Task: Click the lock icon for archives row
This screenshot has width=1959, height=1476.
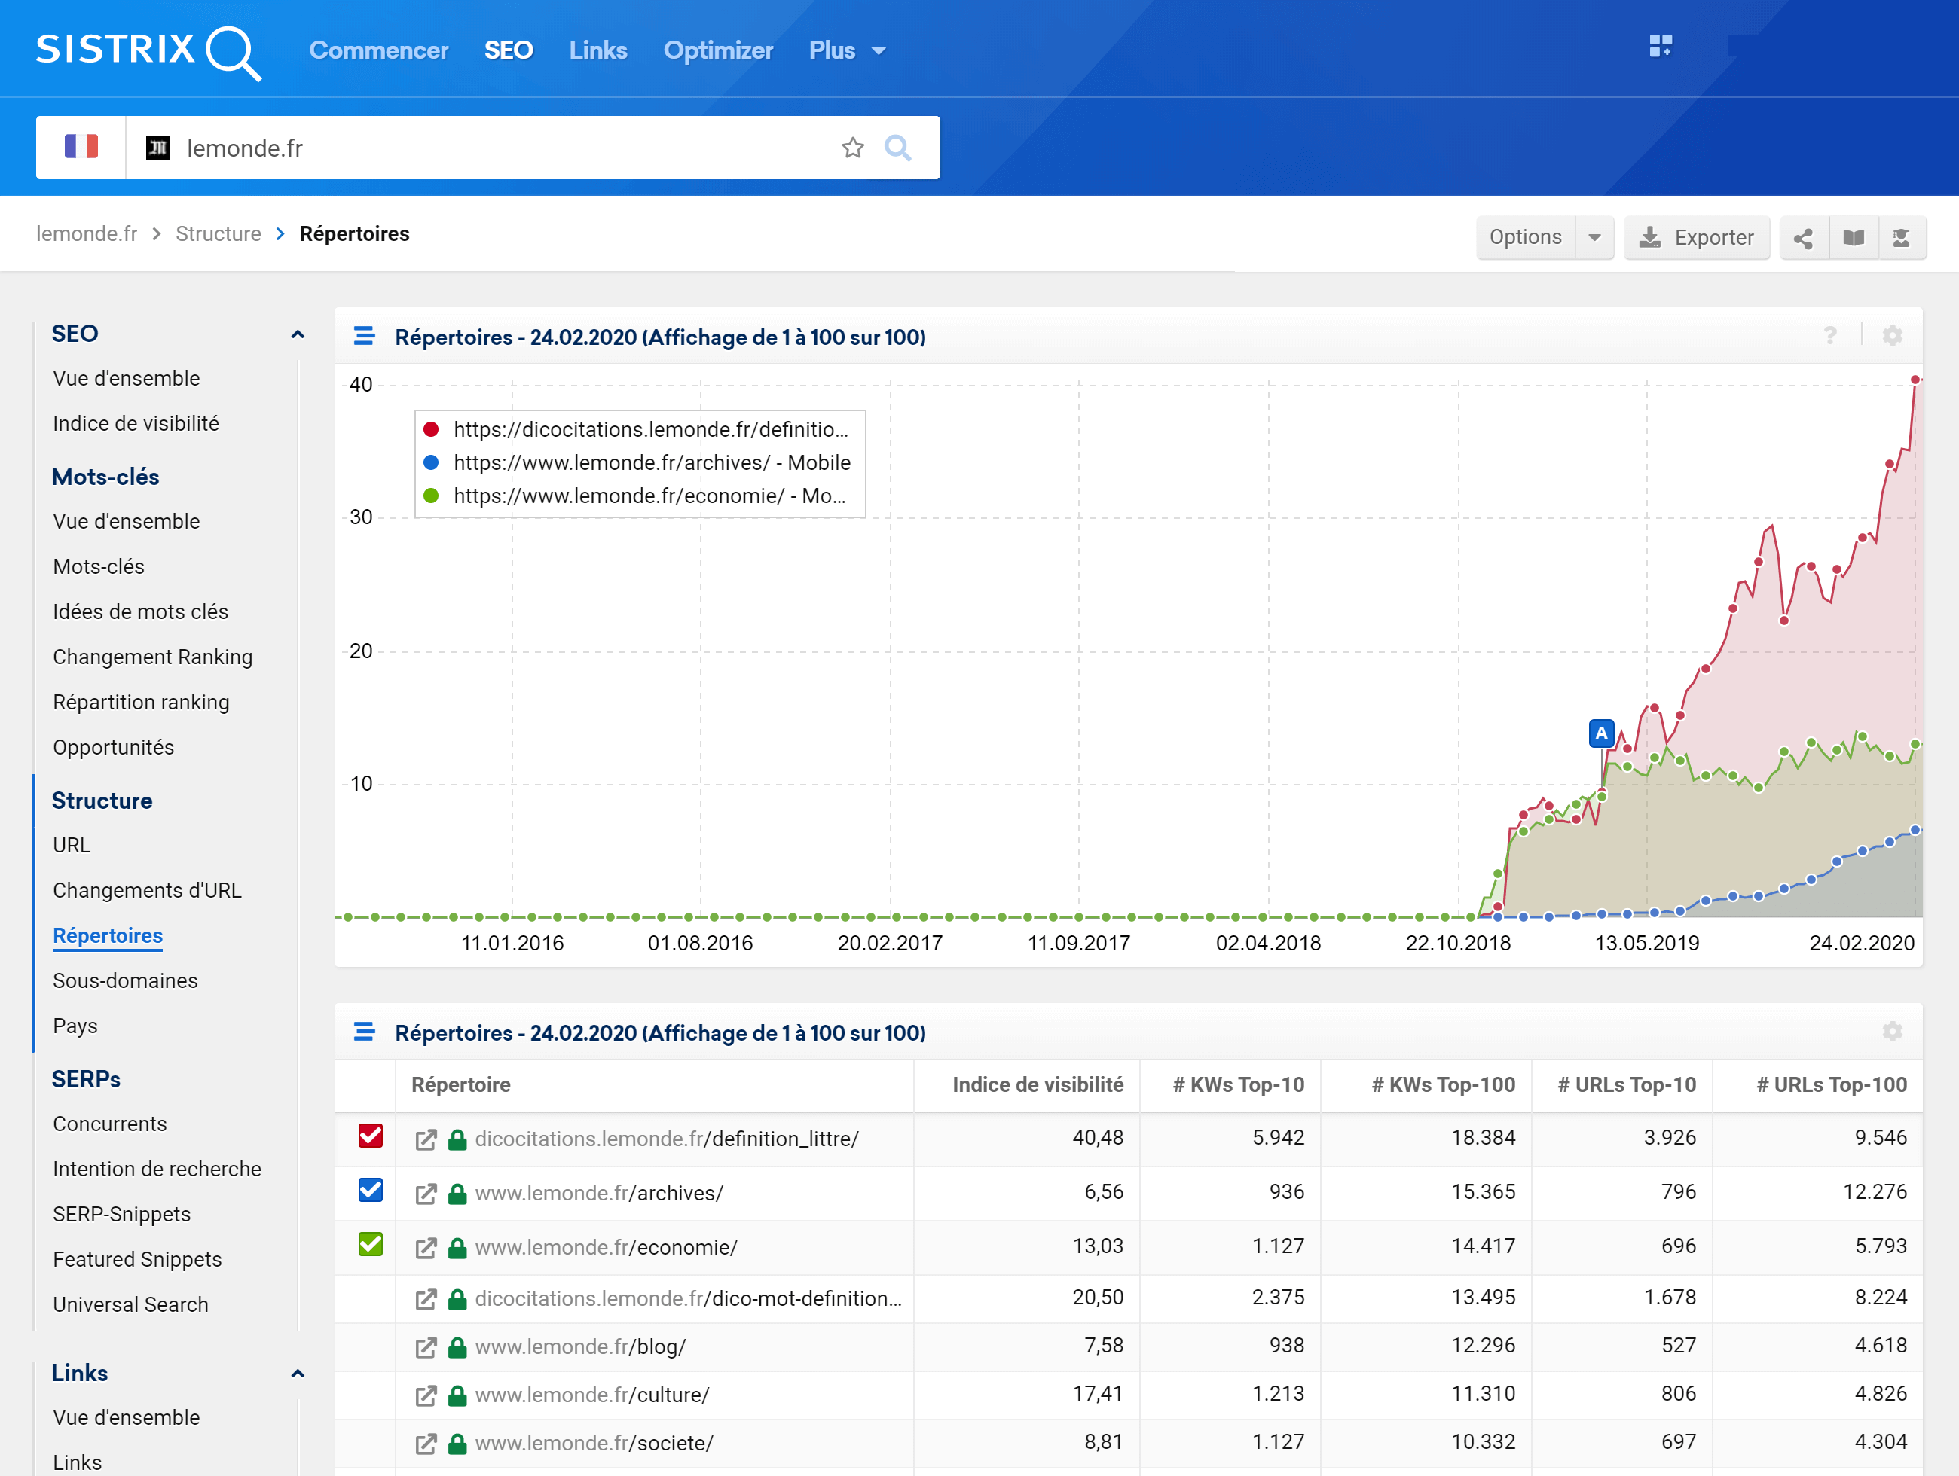Action: coord(457,1194)
